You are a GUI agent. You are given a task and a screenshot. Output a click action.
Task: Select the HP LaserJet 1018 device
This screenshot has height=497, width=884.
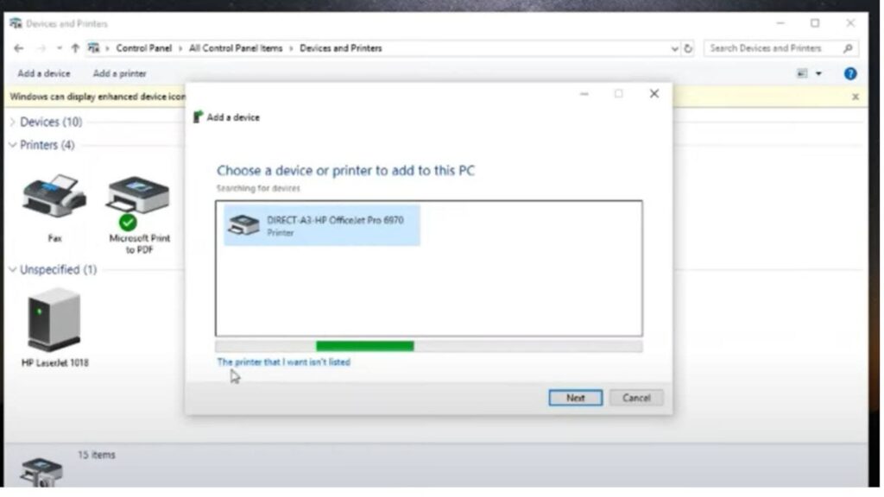tap(54, 327)
